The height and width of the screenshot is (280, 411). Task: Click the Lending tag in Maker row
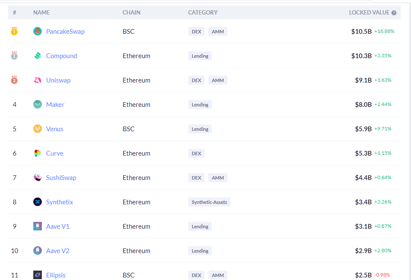pos(200,105)
